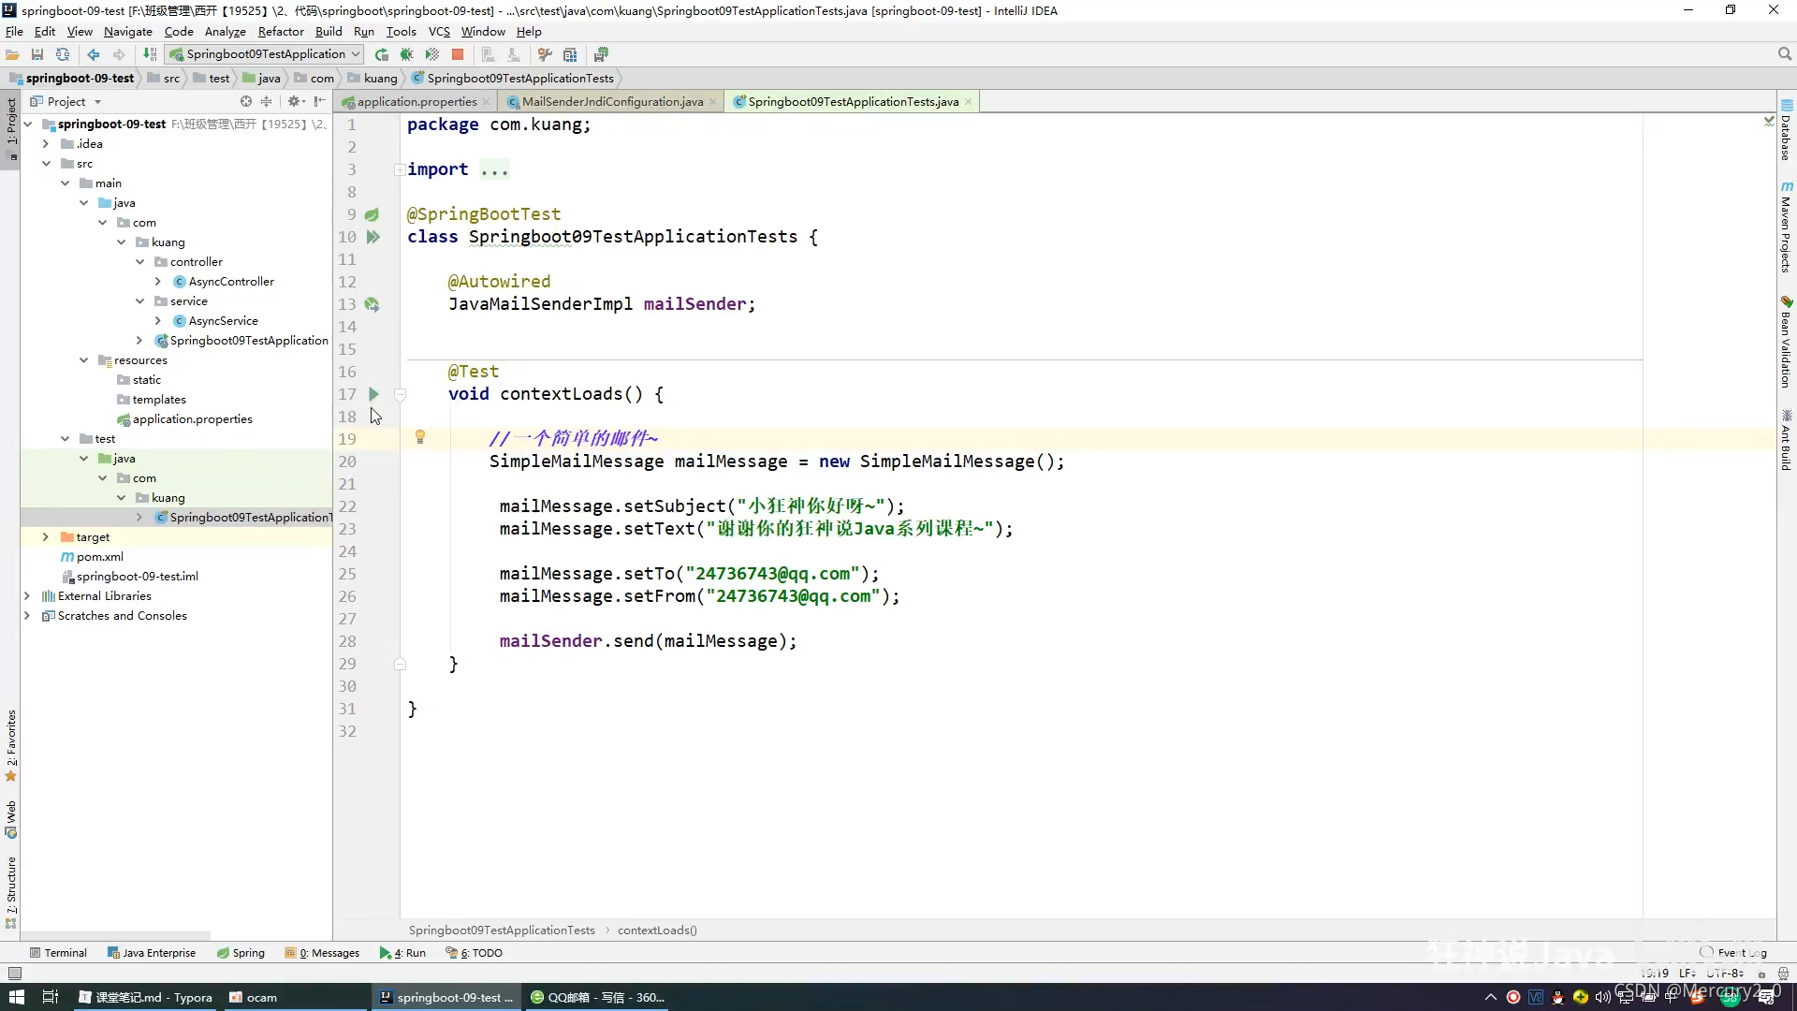Open the VCS menu

[439, 31]
